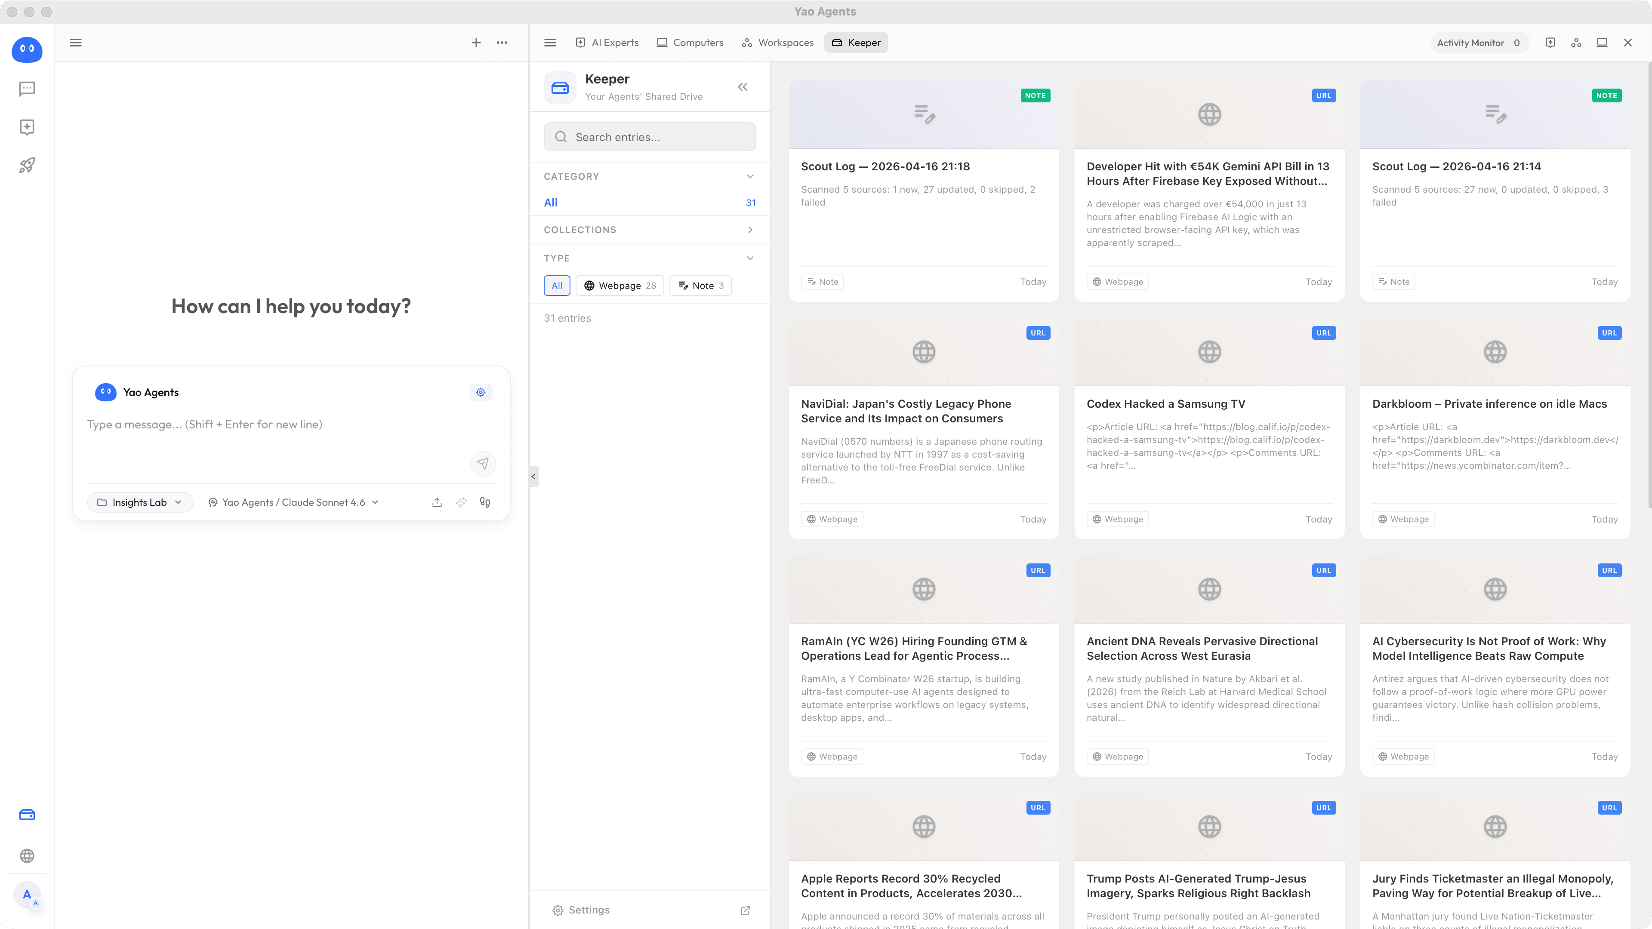Viewport: 1652px width, 929px height.
Task: Click the Webpage tag on Gemini API card
Action: click(1117, 282)
